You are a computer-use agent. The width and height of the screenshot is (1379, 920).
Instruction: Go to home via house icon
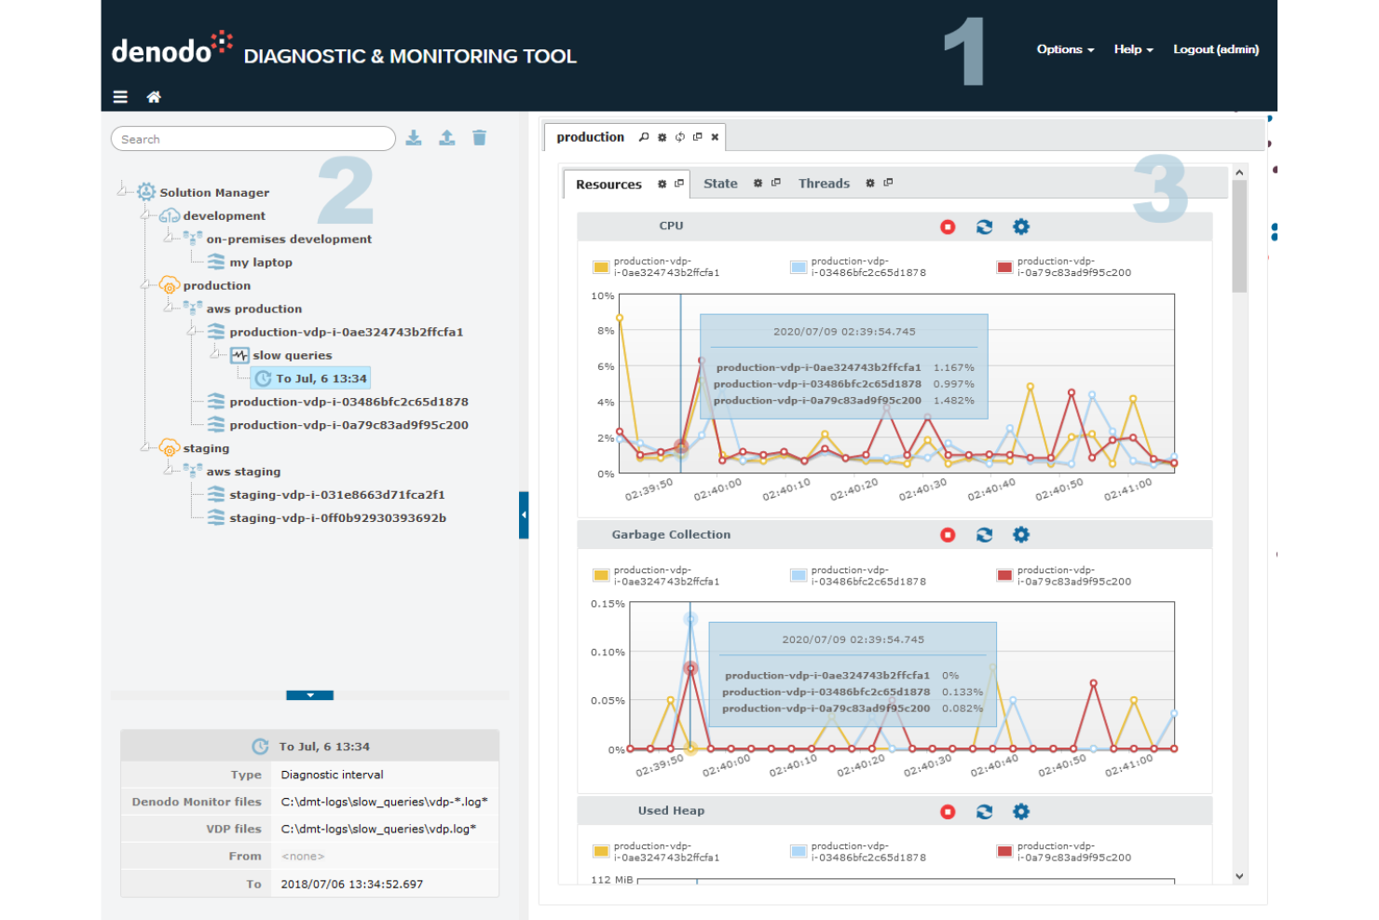pos(154,97)
